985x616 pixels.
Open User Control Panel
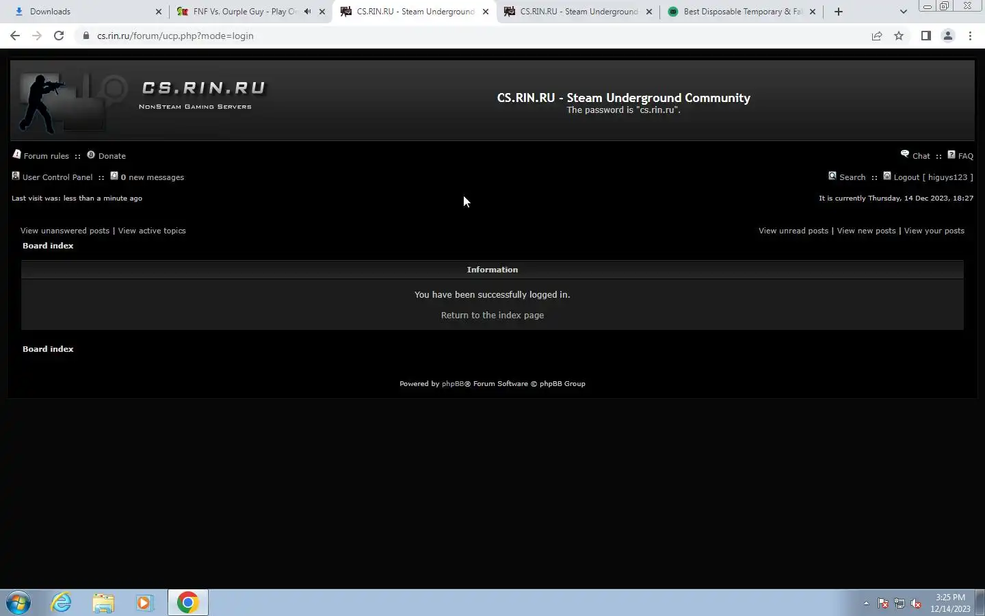click(57, 177)
